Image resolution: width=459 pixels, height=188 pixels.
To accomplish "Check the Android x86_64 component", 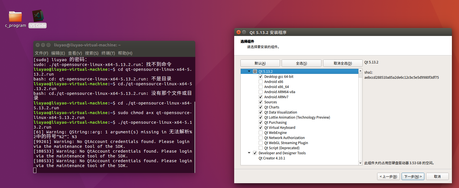I will coord(261,87).
